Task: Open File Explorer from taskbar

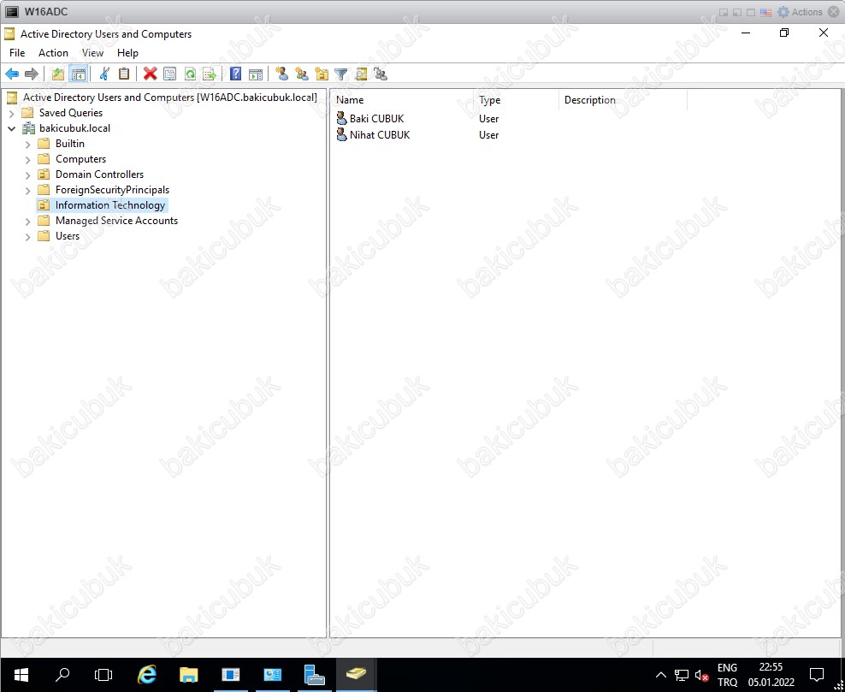Action: pyautogui.click(x=189, y=675)
